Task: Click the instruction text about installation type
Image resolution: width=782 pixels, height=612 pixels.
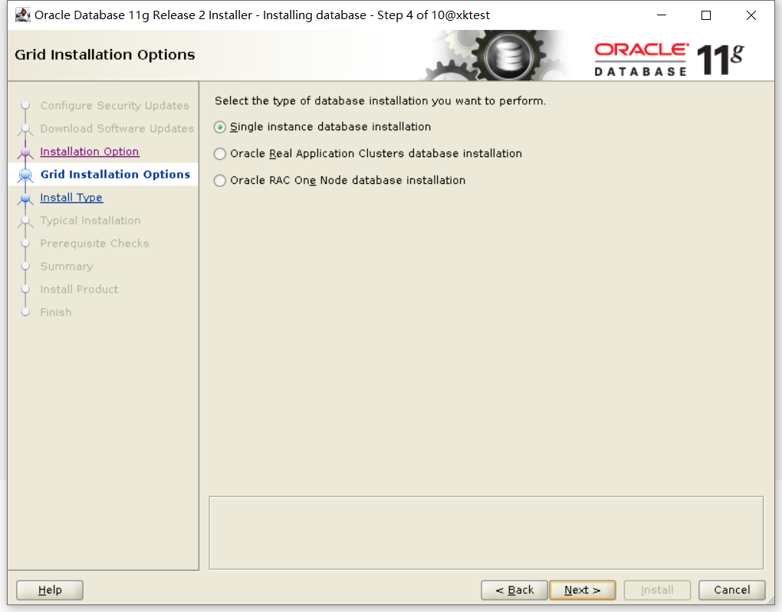Action: [x=380, y=101]
